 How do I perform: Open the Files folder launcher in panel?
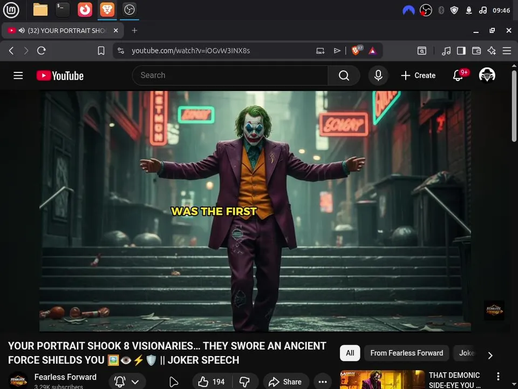coord(40,10)
